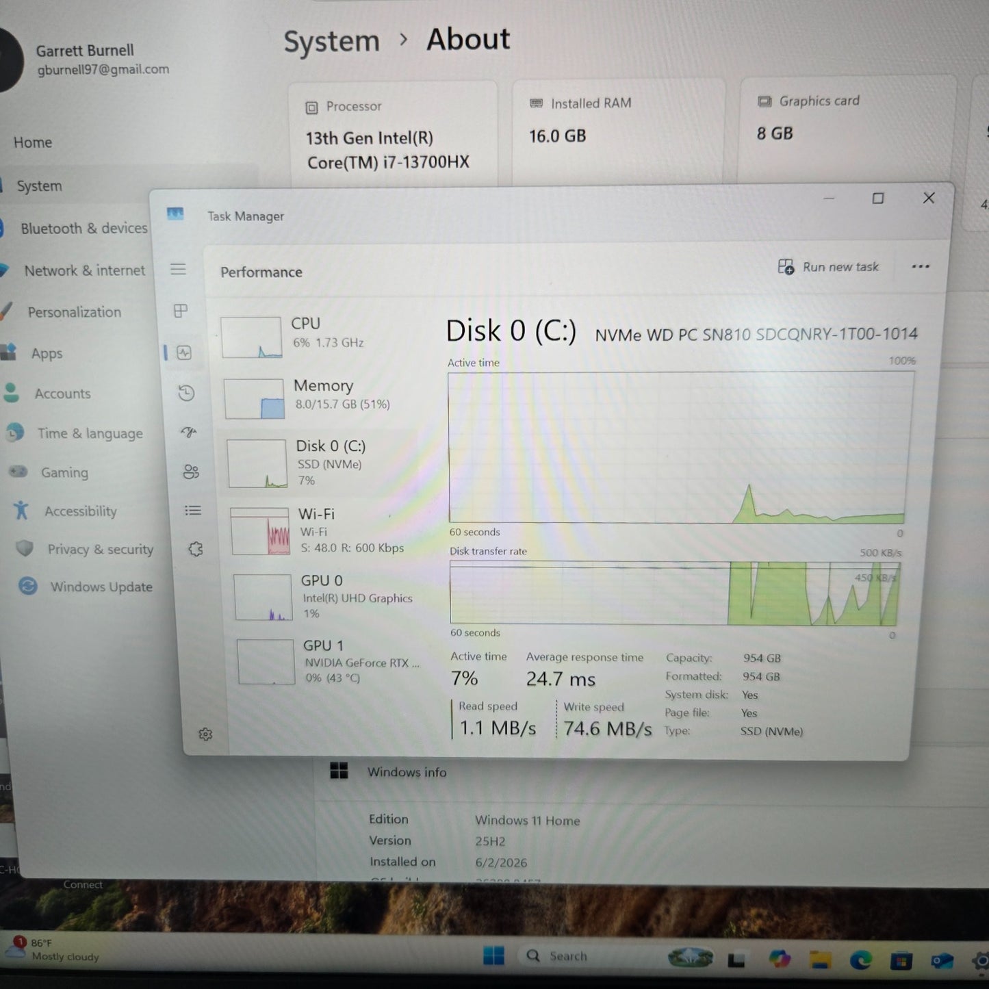
Task: Select GPU 0 Intel UHD Graphics entry
Action: [327, 597]
